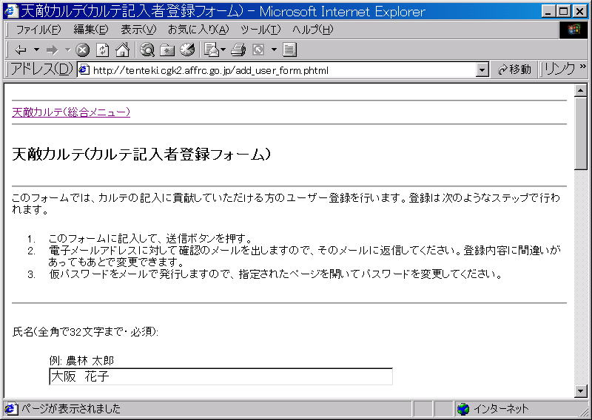Open the ファイル(F) menu
592x420 pixels.
[38, 30]
